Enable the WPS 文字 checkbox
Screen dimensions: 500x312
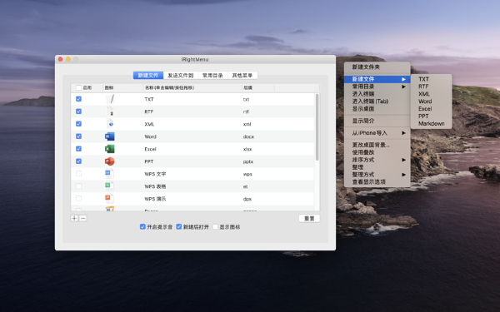[79, 174]
